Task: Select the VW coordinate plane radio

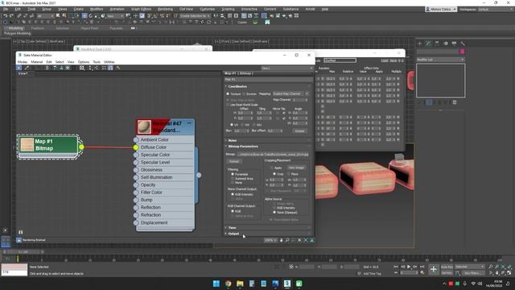Action: point(243,125)
